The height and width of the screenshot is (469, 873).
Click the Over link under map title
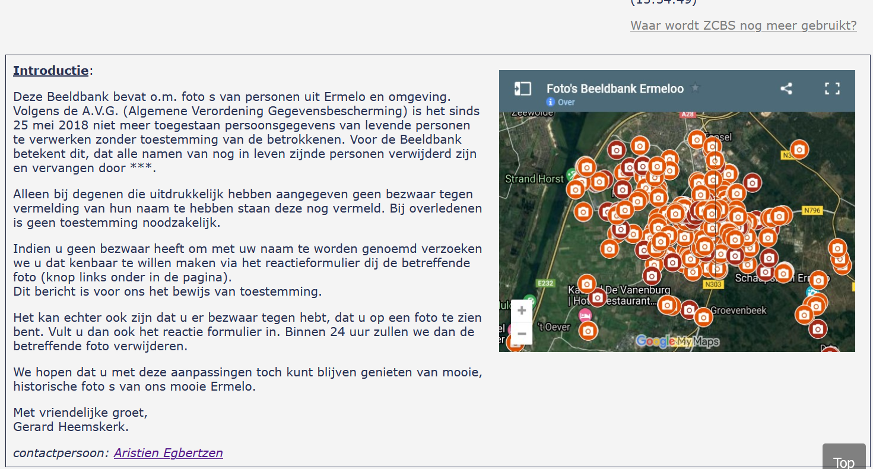coord(566,102)
